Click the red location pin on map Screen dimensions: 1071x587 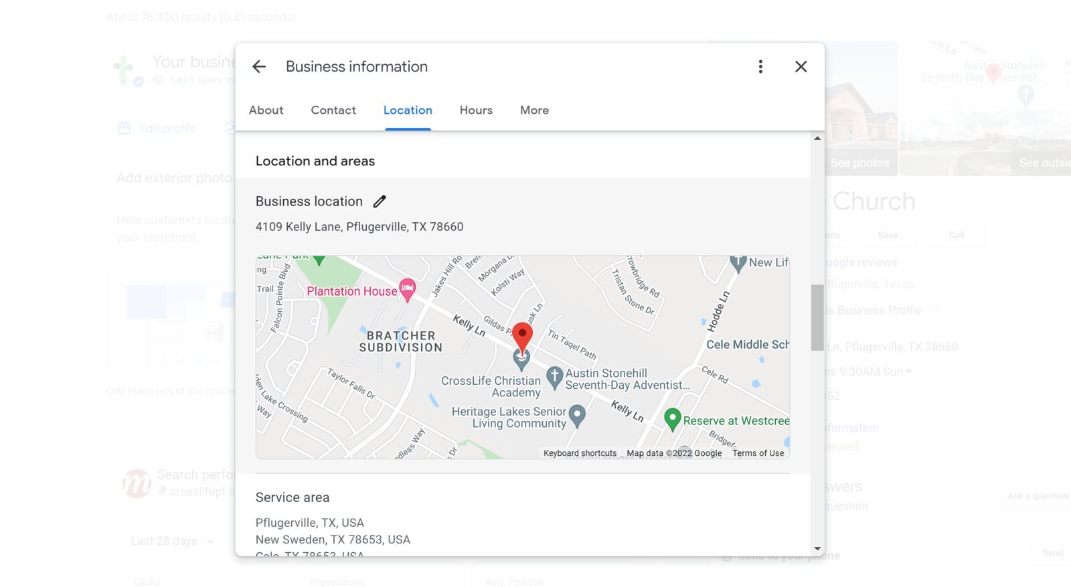coord(522,337)
